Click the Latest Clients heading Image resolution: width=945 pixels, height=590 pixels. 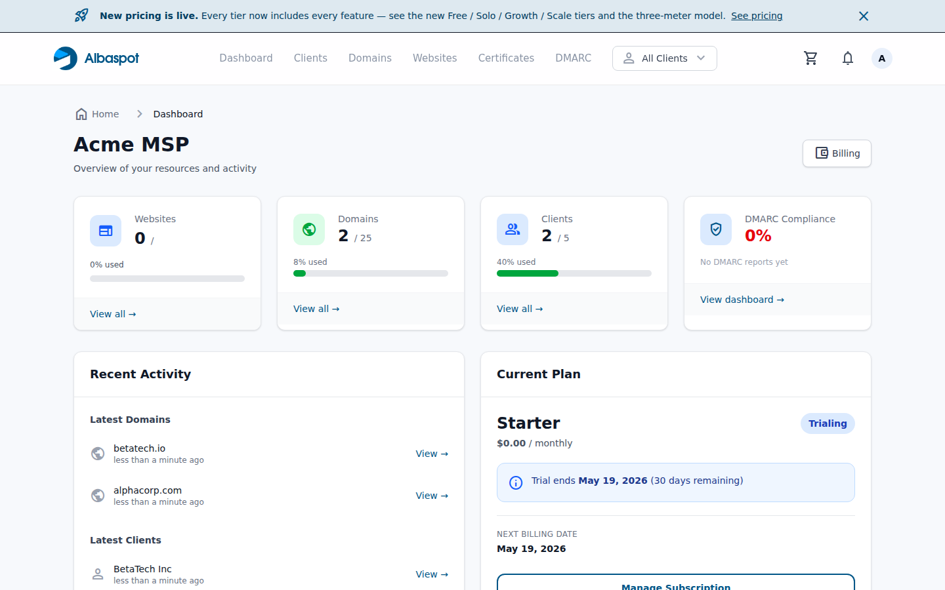(125, 540)
